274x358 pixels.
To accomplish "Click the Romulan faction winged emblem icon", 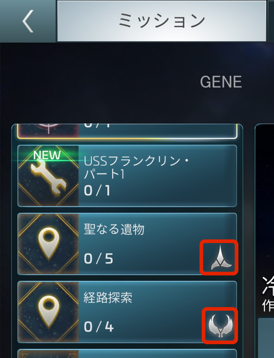I will (220, 326).
